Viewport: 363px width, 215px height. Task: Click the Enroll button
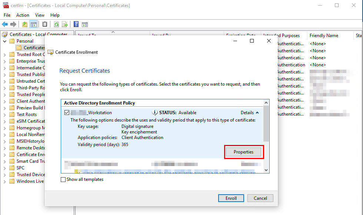pos(231,198)
